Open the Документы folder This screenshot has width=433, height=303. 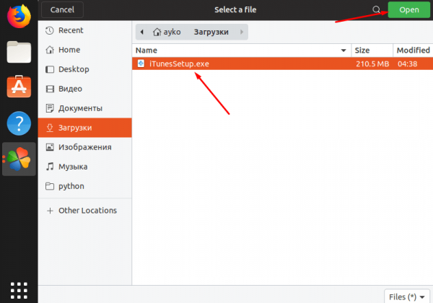pos(84,108)
